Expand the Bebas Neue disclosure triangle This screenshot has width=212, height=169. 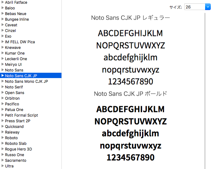(x=3, y=13)
